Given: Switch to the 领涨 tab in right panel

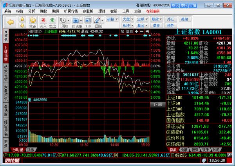Looking at the screenshot, I should 195,150.
